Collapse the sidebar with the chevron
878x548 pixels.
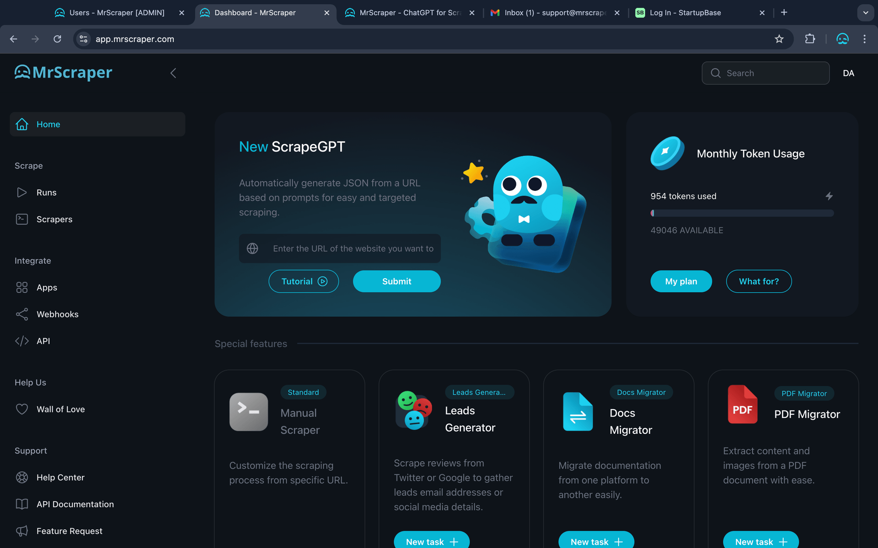173,73
